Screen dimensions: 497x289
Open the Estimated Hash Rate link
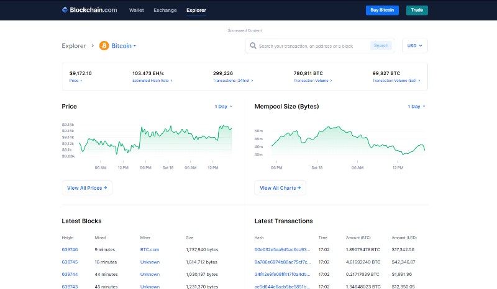point(152,81)
